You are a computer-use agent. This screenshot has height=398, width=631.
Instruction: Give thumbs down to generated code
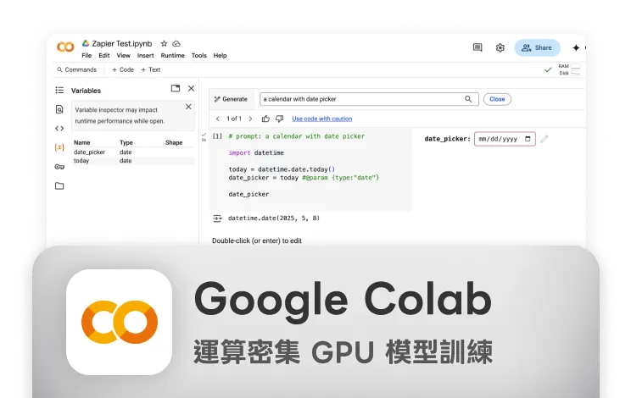tap(279, 119)
